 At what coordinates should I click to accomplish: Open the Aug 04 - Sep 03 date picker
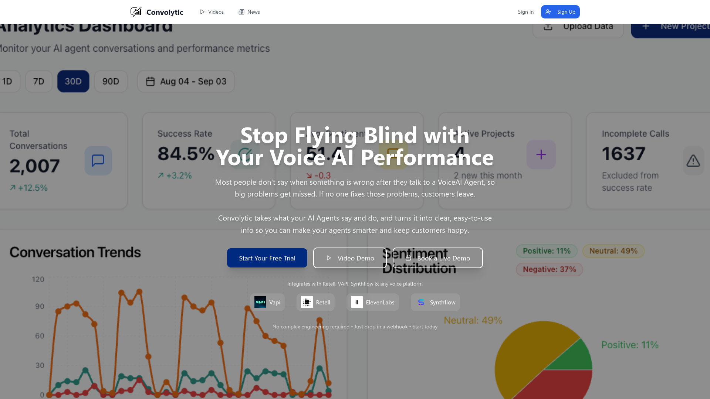click(186, 81)
